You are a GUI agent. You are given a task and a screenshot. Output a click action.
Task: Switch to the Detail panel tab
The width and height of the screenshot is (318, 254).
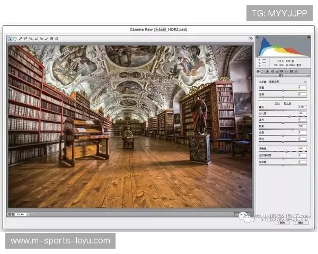pyautogui.click(x=268, y=71)
